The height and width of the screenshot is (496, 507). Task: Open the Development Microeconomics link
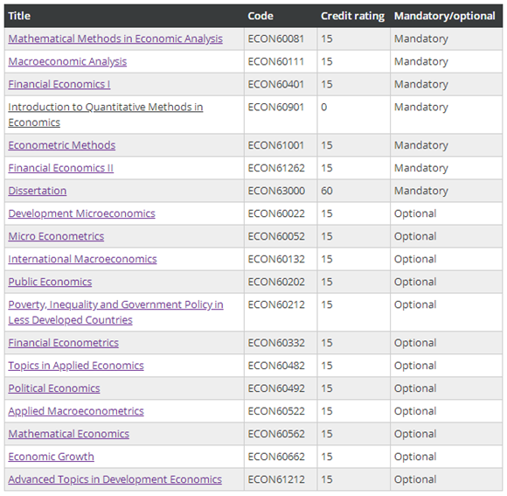[x=82, y=213]
